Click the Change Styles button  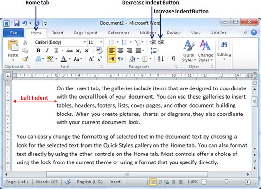(205, 51)
